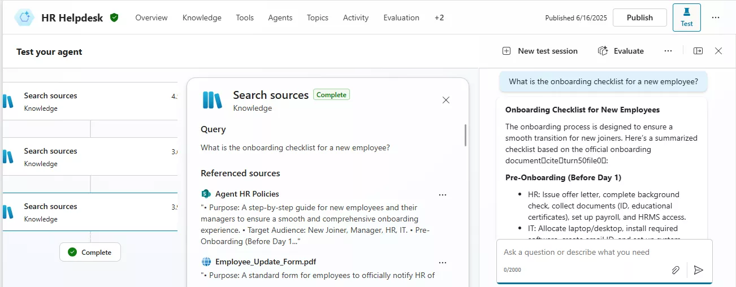Viewport: 736px width, 287px height.
Task: Click the Complete badge beside Search sources title
Action: 331,95
